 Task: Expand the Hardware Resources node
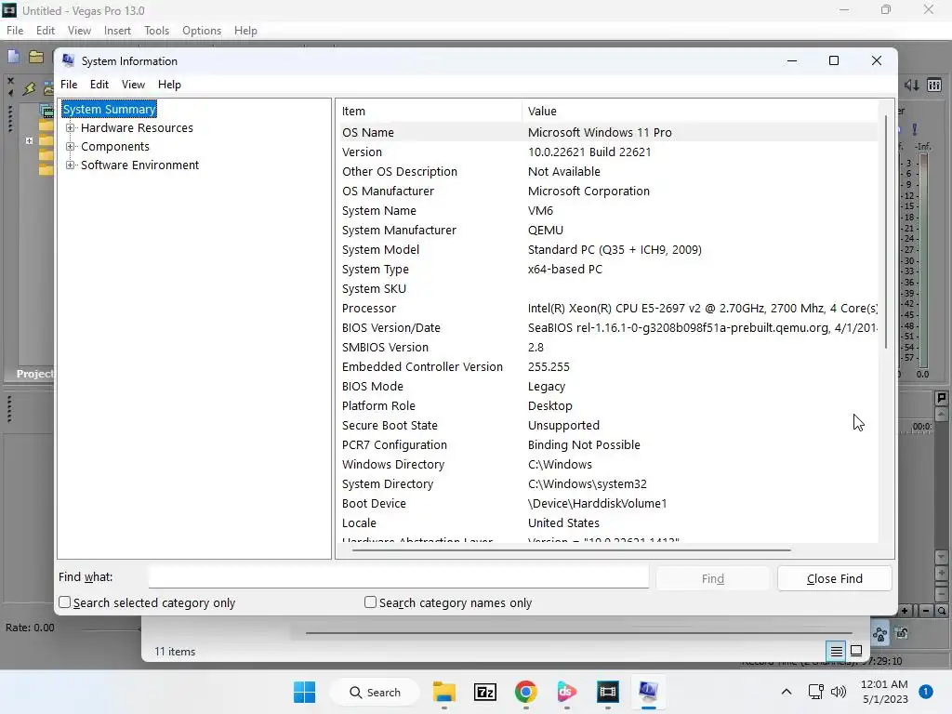[71, 128]
